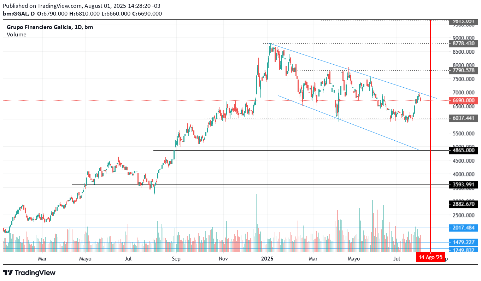Select the Volume indicator label

click(x=16, y=35)
